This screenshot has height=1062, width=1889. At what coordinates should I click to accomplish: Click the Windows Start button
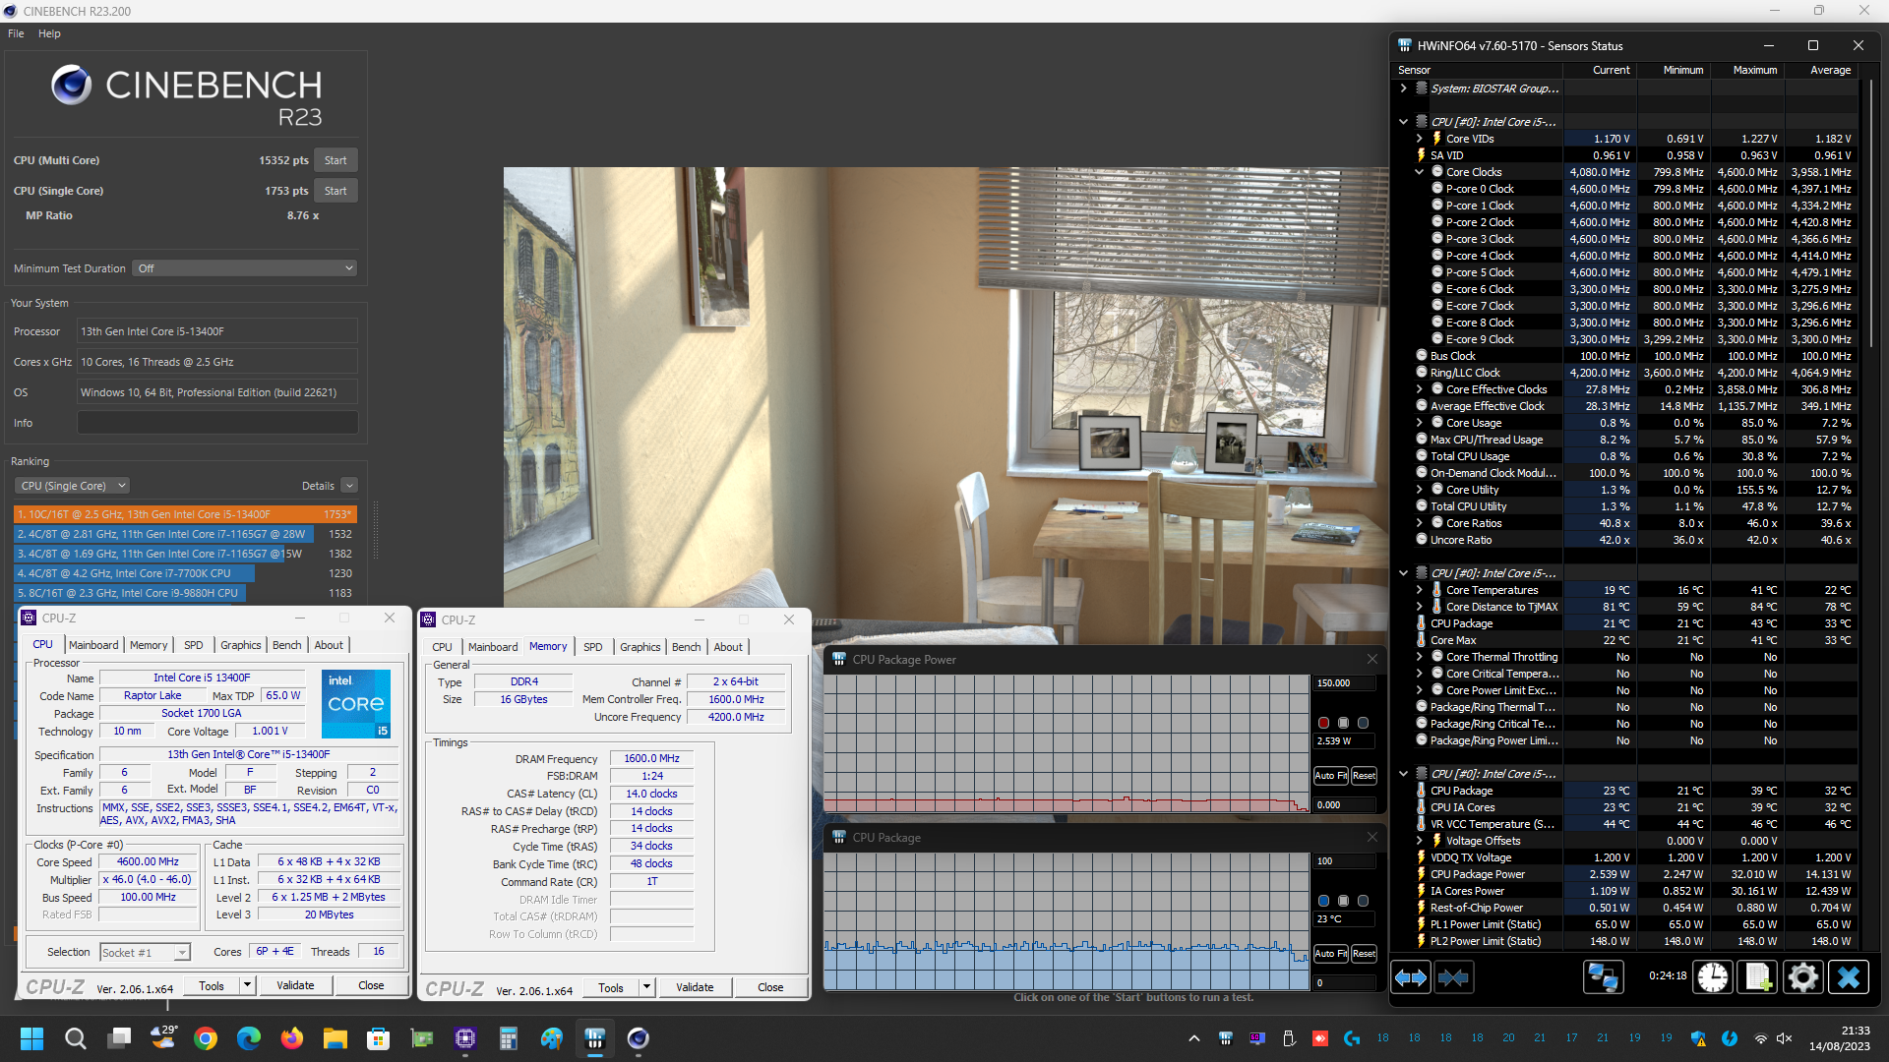pyautogui.click(x=31, y=1038)
